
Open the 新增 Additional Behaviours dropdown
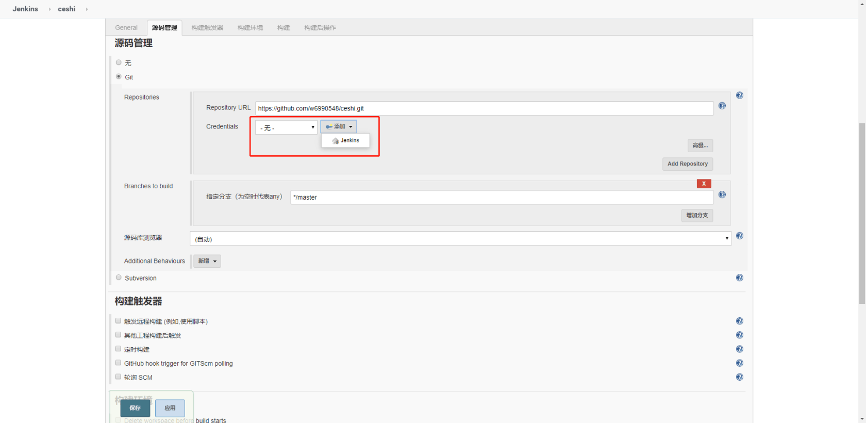(x=207, y=261)
